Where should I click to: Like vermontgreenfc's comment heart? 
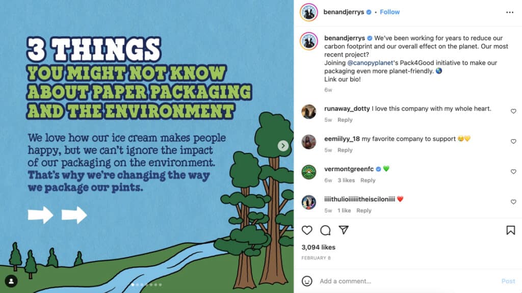tap(513, 172)
